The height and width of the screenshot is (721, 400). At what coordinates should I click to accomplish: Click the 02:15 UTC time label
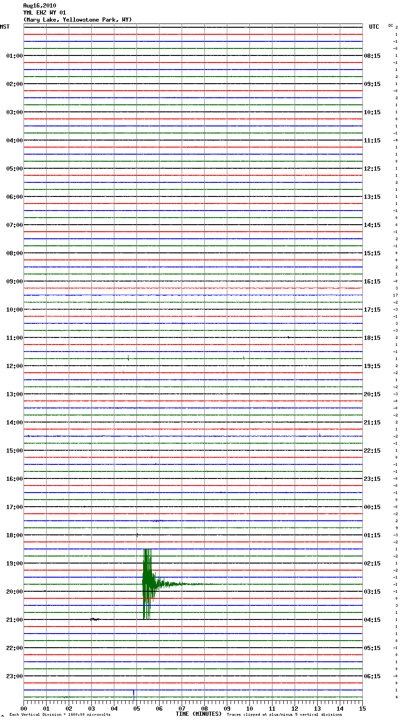372,564
